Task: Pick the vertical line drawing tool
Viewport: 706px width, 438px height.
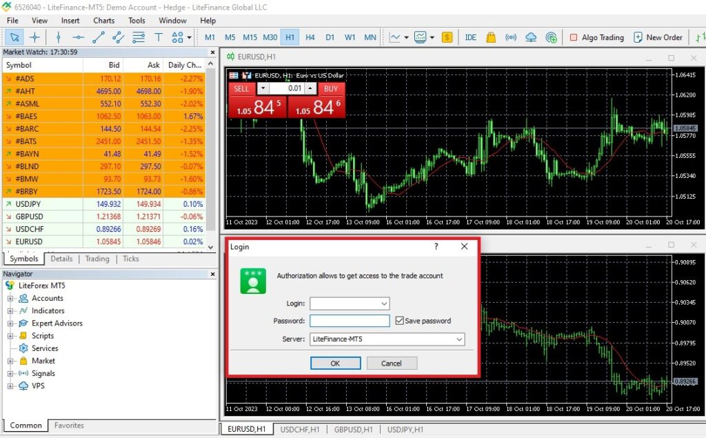Action: point(58,37)
